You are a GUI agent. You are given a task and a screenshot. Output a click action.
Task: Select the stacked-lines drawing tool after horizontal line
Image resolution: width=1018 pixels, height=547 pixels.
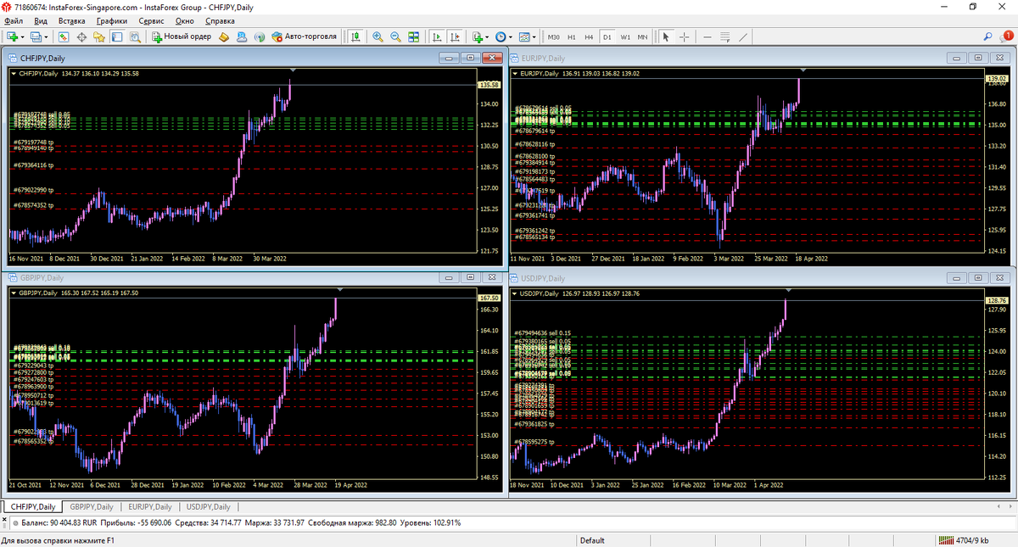pyautogui.click(x=725, y=36)
